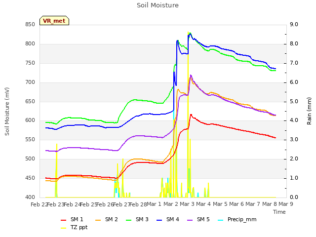316x237 pixels.
Task: Click the Mar 9 x-axis tick label
Action: [x=286, y=204]
